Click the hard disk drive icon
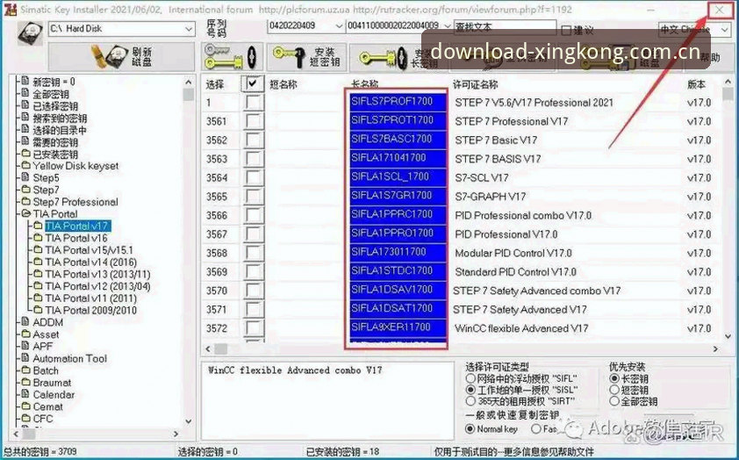Viewport: 739px width, 460px height. pyautogui.click(x=30, y=32)
